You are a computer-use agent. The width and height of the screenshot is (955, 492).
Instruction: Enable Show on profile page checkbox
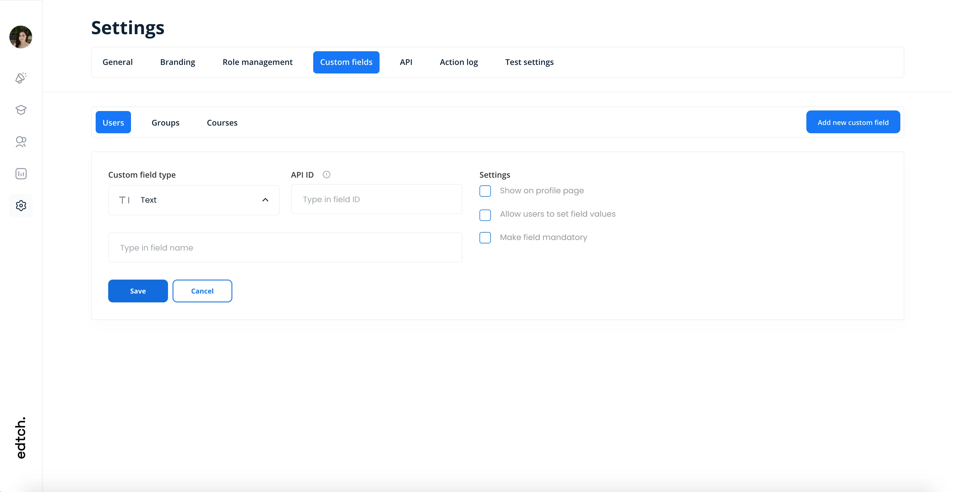pos(485,191)
